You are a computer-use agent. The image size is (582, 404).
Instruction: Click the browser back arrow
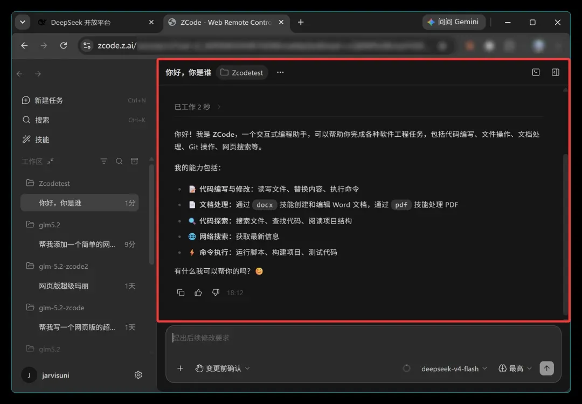click(x=24, y=46)
